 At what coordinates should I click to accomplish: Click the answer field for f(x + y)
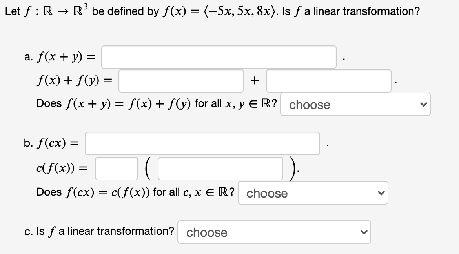(218, 57)
